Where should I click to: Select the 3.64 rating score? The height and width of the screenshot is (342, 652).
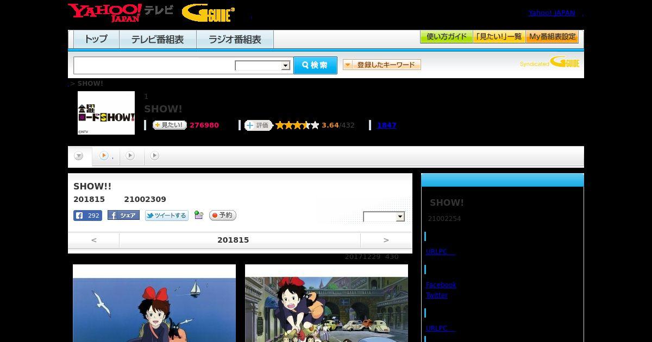point(330,125)
